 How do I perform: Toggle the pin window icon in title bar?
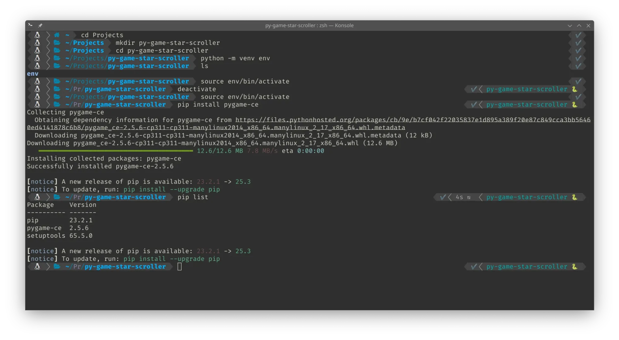[x=40, y=25]
